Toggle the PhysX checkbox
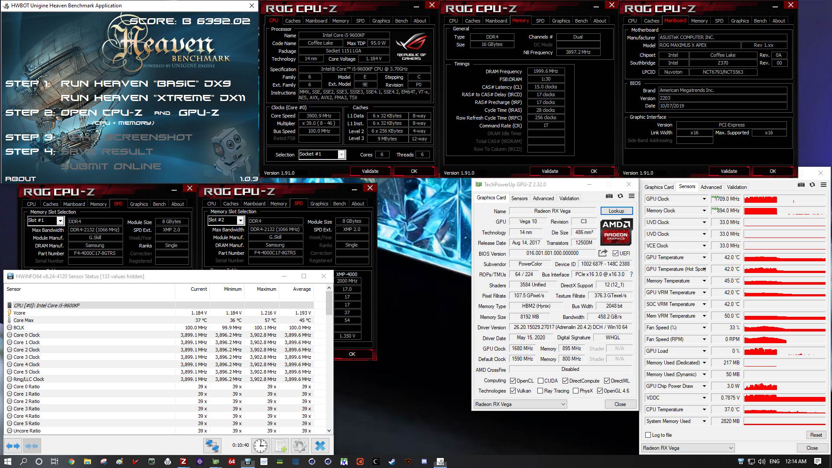The height and width of the screenshot is (468, 832). click(x=575, y=391)
